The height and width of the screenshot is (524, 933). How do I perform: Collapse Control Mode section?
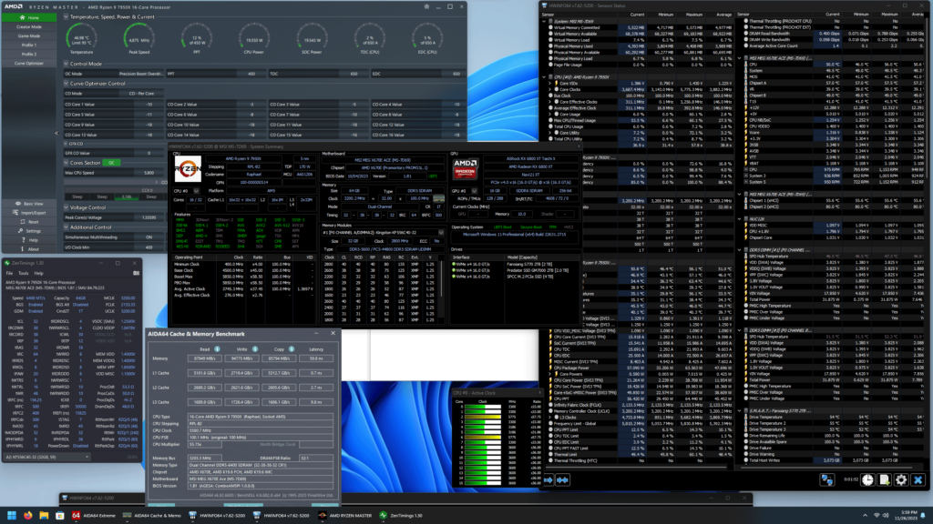pos(66,64)
